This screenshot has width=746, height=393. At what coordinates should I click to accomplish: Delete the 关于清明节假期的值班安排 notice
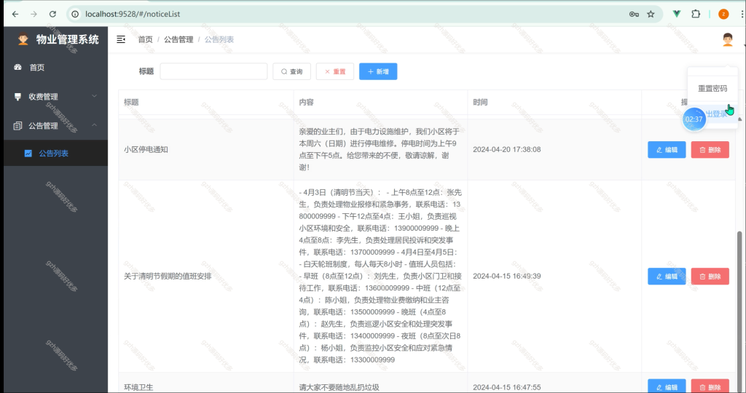tap(710, 276)
